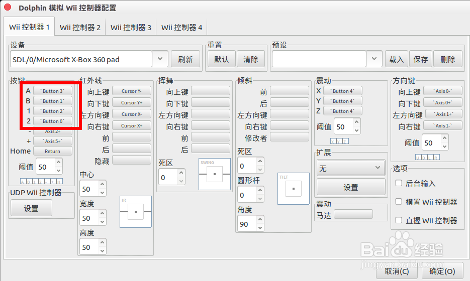Enable the 直握 Wii 控制器 checkbox
The image size is (470, 281).
[399, 220]
